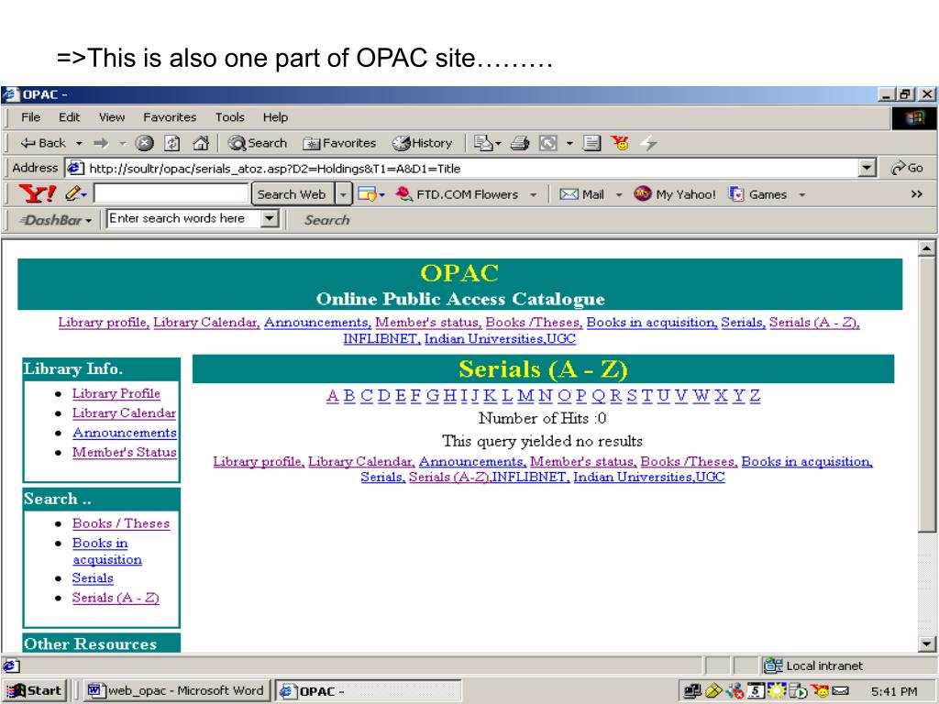Go to Home page icon
The image size is (939, 704).
coord(201,143)
